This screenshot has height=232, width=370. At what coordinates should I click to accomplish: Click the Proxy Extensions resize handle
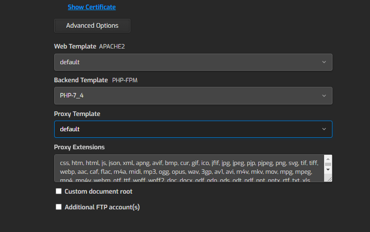coord(328,179)
